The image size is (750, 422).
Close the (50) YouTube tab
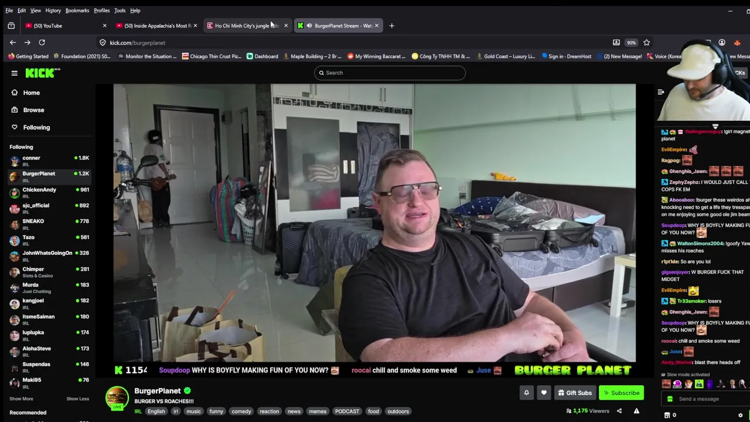(x=104, y=26)
